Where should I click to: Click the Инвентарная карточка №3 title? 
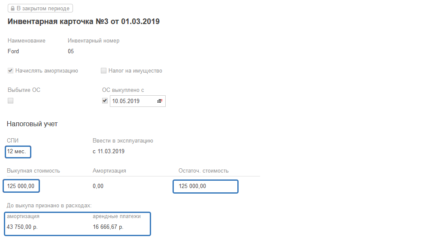[84, 21]
